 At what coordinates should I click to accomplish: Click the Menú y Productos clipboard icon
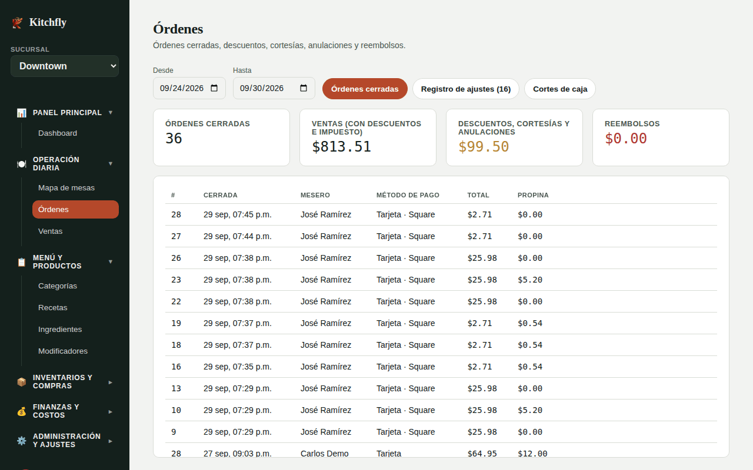point(21,262)
